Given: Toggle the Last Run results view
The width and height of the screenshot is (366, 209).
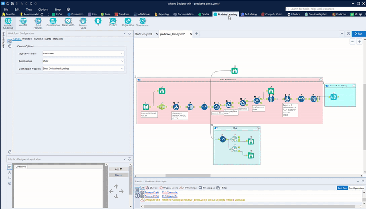Looking at the screenshot, I should click(342, 188).
